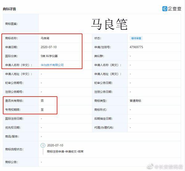Screen dimensions: 185x171
Task: Click the Weibo logo watermark icon
Action: (x=150, y=166)
